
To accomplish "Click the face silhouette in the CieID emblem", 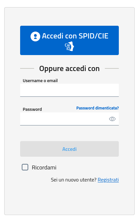I will click(72, 46).
